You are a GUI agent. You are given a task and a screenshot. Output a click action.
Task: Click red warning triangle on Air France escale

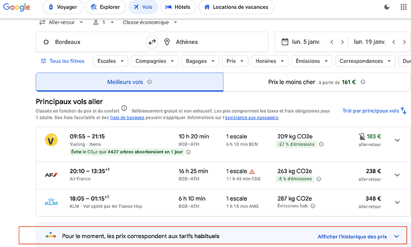(x=252, y=172)
